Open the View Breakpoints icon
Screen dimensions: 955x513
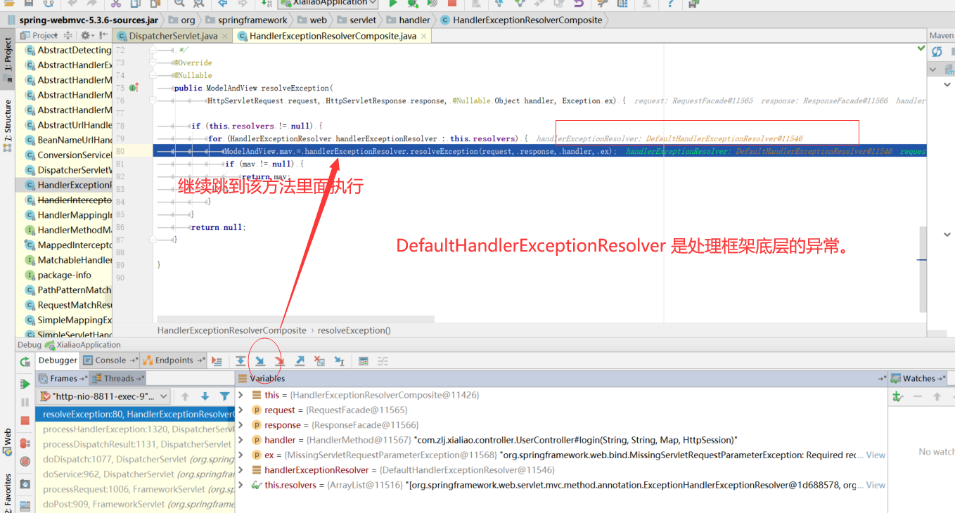[25, 443]
